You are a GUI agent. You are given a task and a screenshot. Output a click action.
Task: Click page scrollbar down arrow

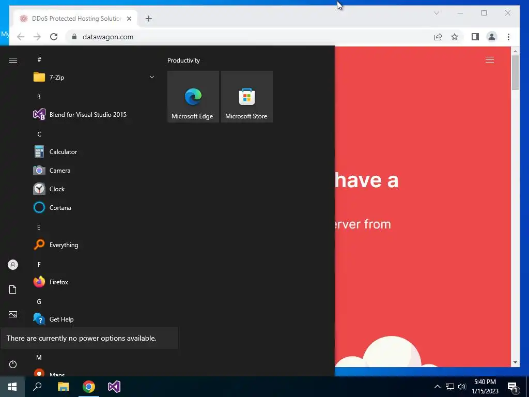[515, 362]
